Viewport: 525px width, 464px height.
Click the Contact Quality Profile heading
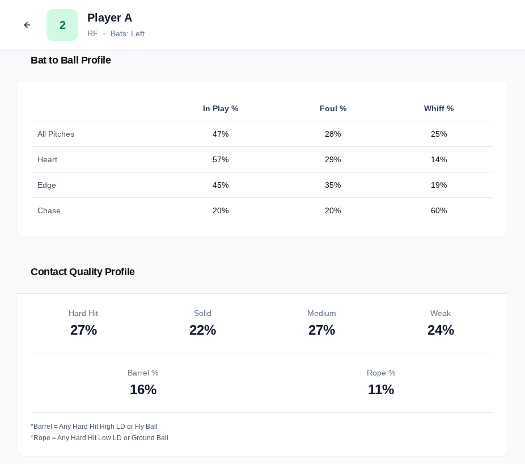pyautogui.click(x=83, y=272)
